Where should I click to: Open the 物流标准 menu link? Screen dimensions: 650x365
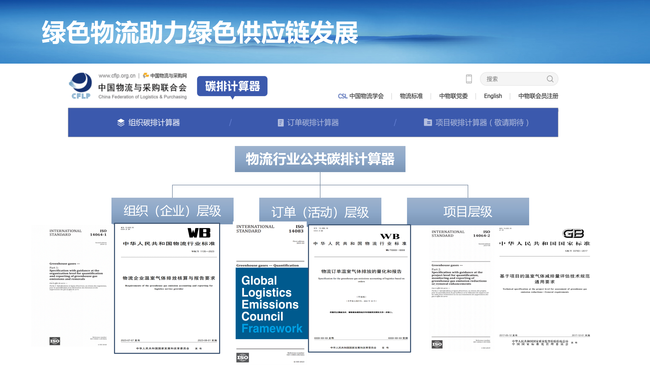[411, 96]
